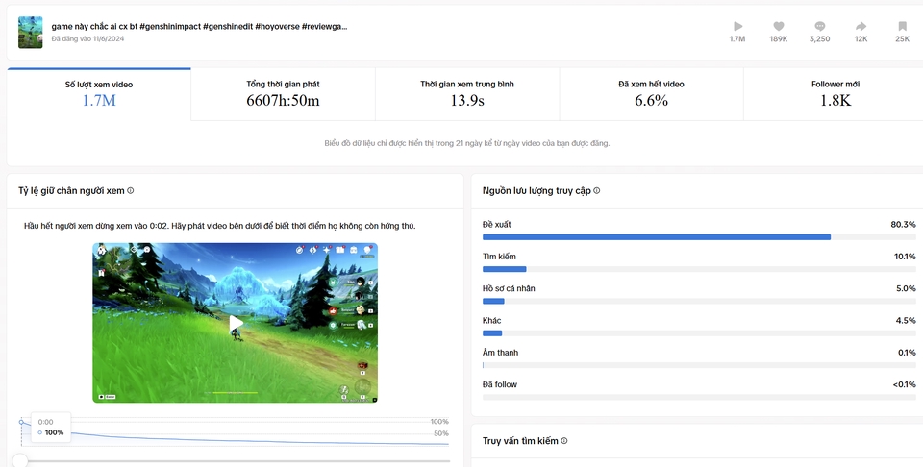Click the 5.0% value for Hồ sơ cá nhân
The width and height of the screenshot is (923, 467).
[906, 289]
